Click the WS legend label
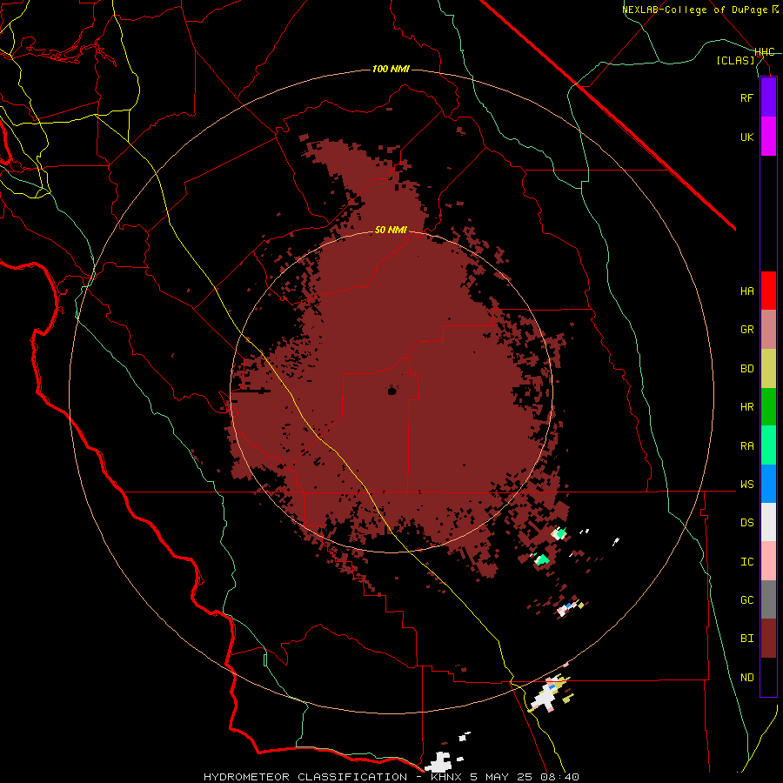The image size is (783, 783). [x=746, y=485]
